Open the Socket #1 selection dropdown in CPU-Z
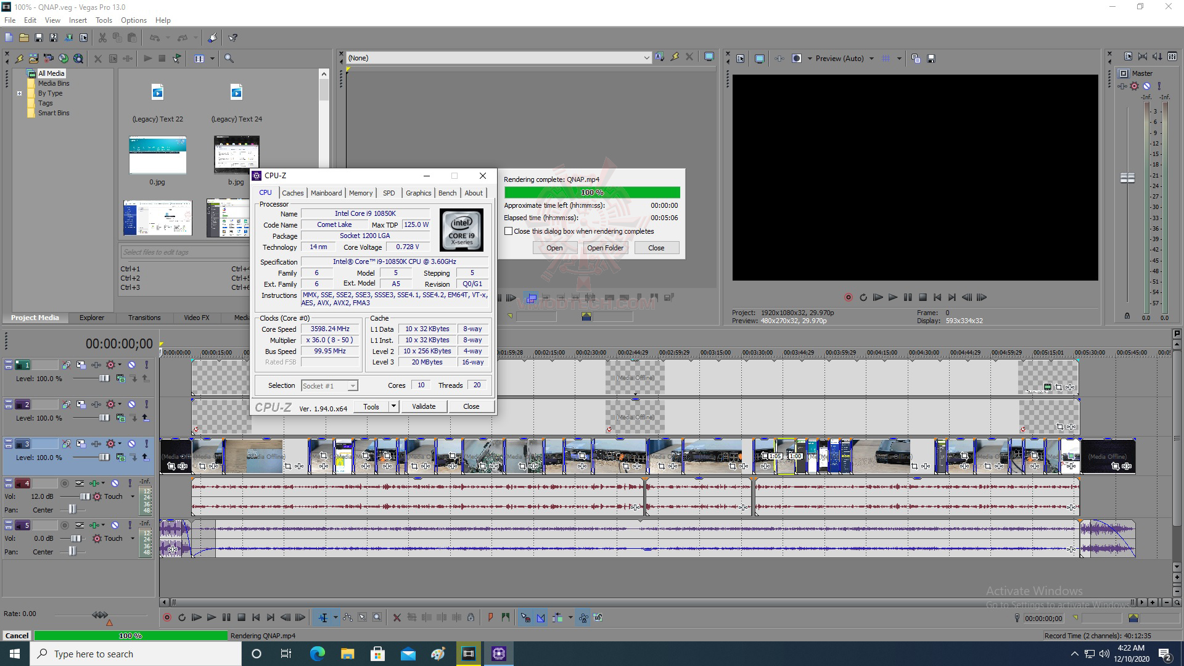Image resolution: width=1184 pixels, height=666 pixels. click(x=352, y=386)
